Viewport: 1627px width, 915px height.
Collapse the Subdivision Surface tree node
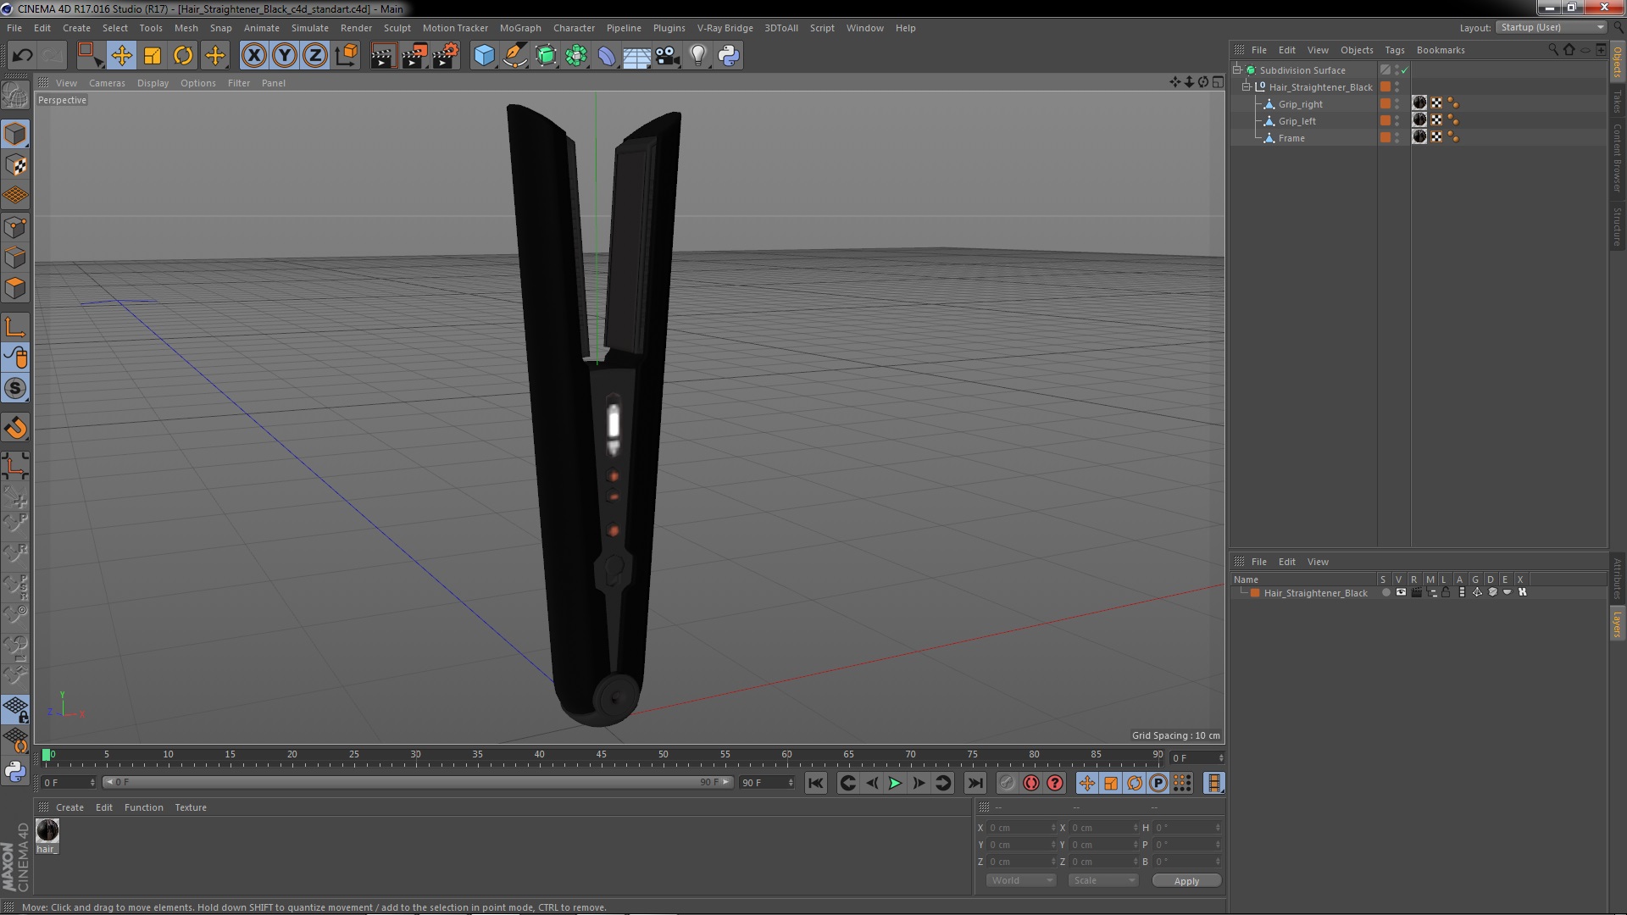pos(1237,69)
